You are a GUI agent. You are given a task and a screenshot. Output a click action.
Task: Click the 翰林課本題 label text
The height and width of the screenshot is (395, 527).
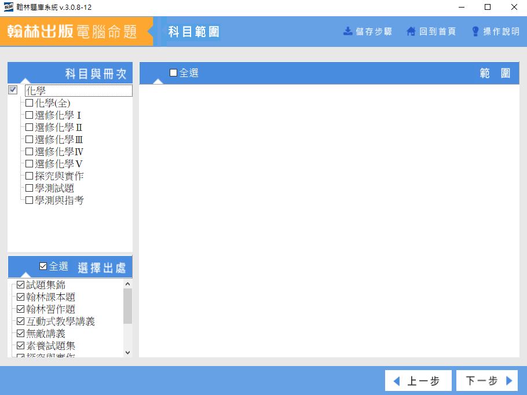(x=51, y=297)
